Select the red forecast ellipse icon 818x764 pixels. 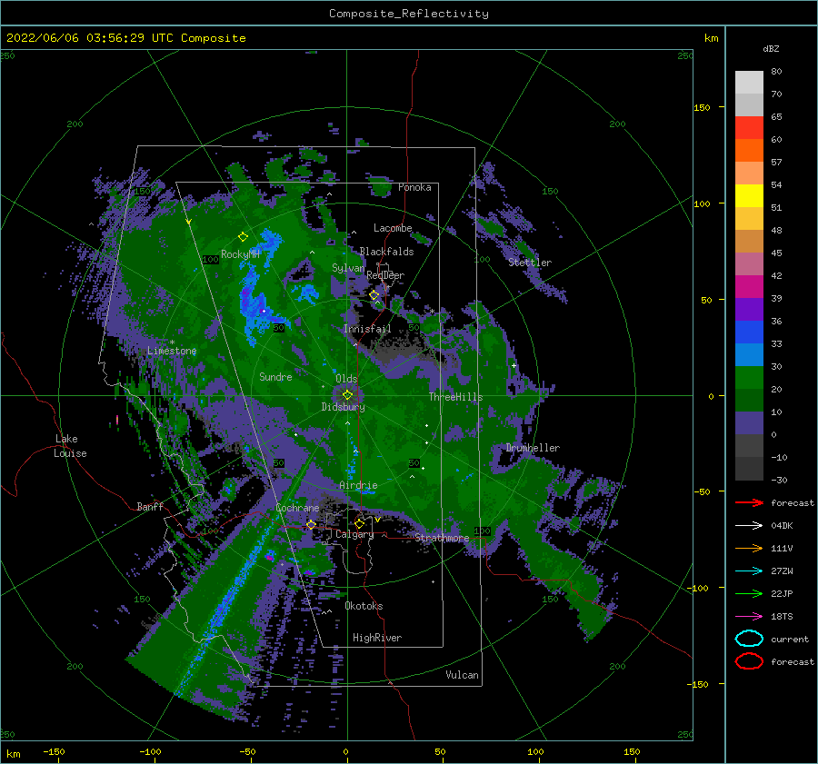(749, 661)
